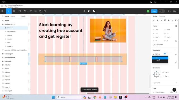Click the X position field

click(x=158, y=30)
